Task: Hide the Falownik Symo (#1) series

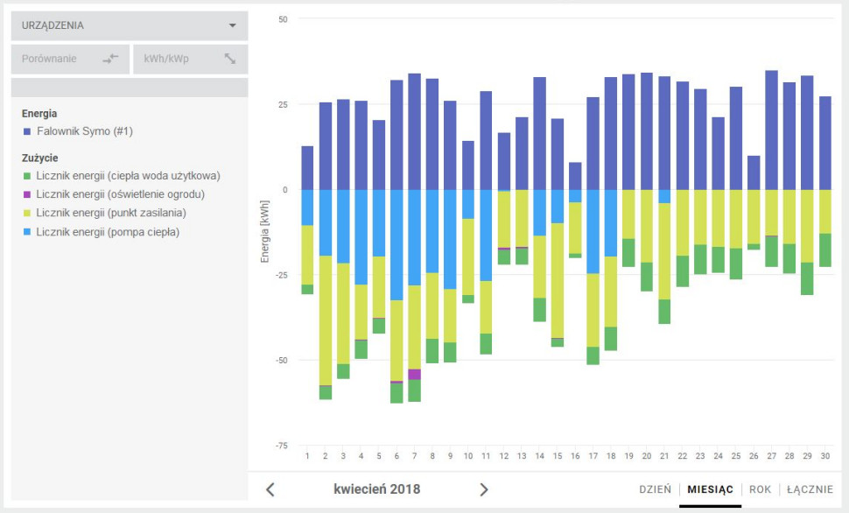Action: (x=84, y=130)
